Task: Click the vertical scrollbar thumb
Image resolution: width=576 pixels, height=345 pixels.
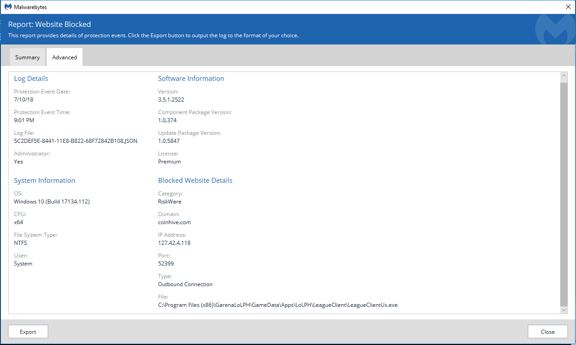Action: 564,194
